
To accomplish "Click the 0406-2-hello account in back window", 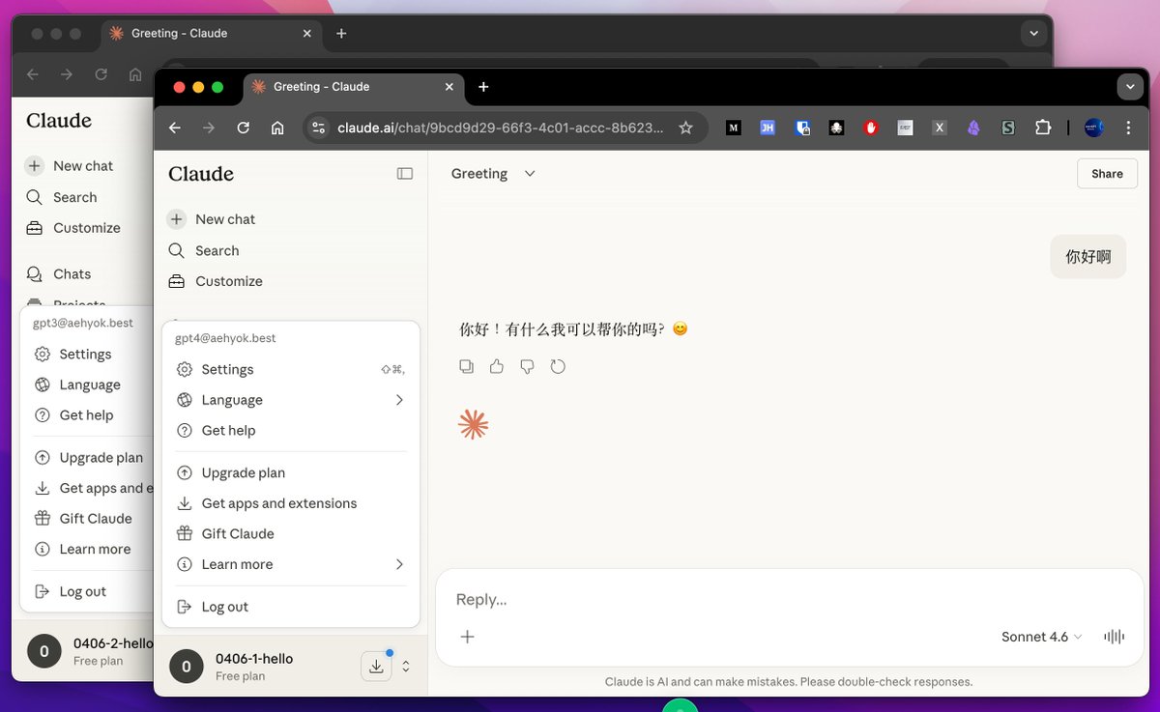I will [x=89, y=651].
